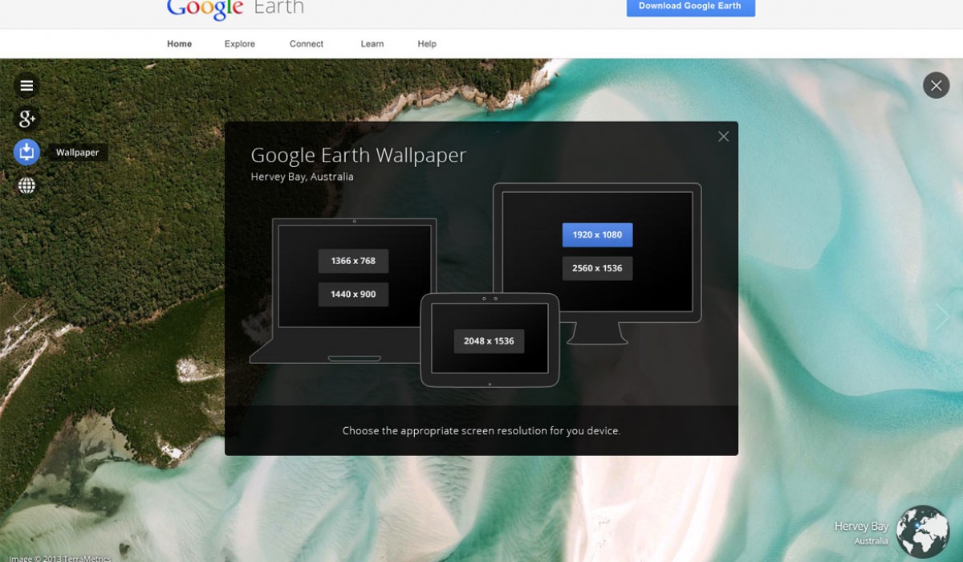Click the globe icon in left sidebar
Image resolution: width=963 pixels, height=562 pixels.
tap(26, 186)
